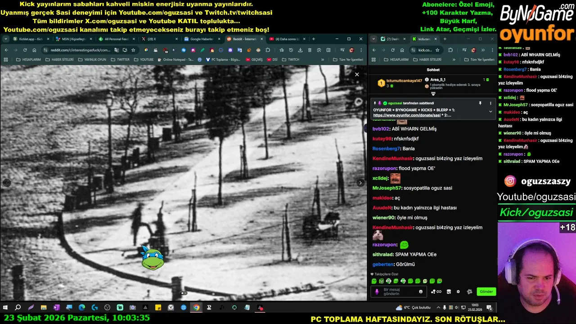576x324 pixels.
Task: Open volume control in system tray
Action: (457, 308)
